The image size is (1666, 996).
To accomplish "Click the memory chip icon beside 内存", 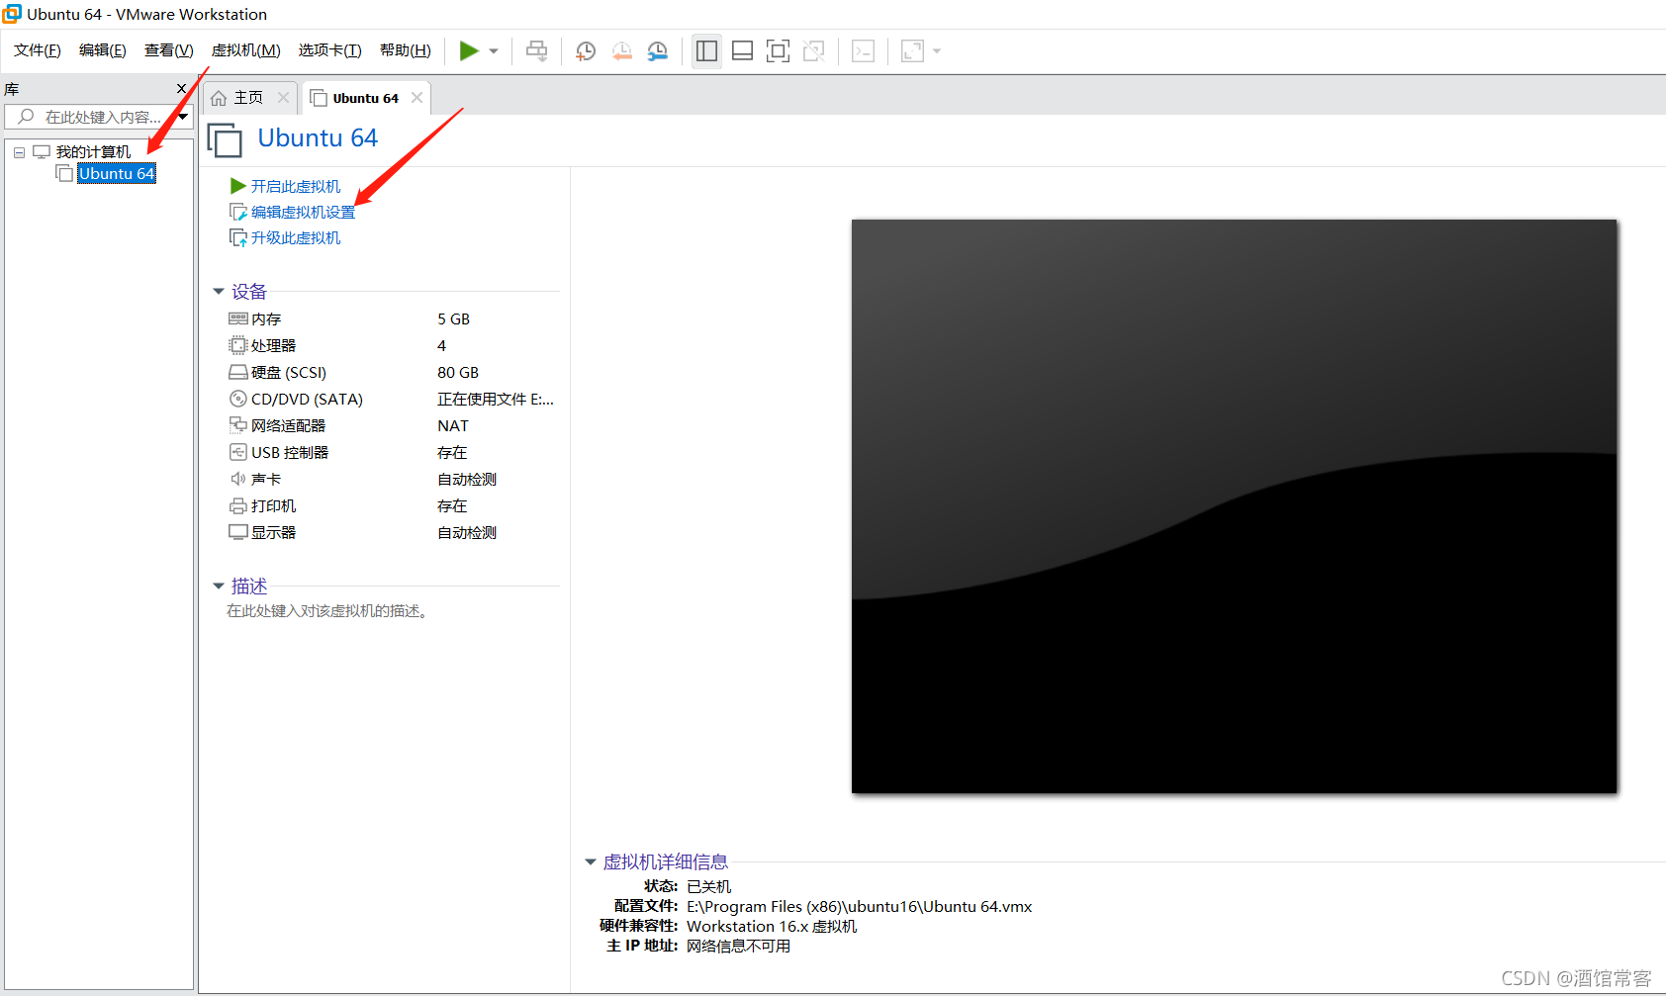I will (x=238, y=318).
